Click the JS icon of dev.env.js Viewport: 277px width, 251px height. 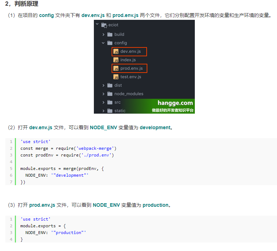pyautogui.click(x=116, y=52)
